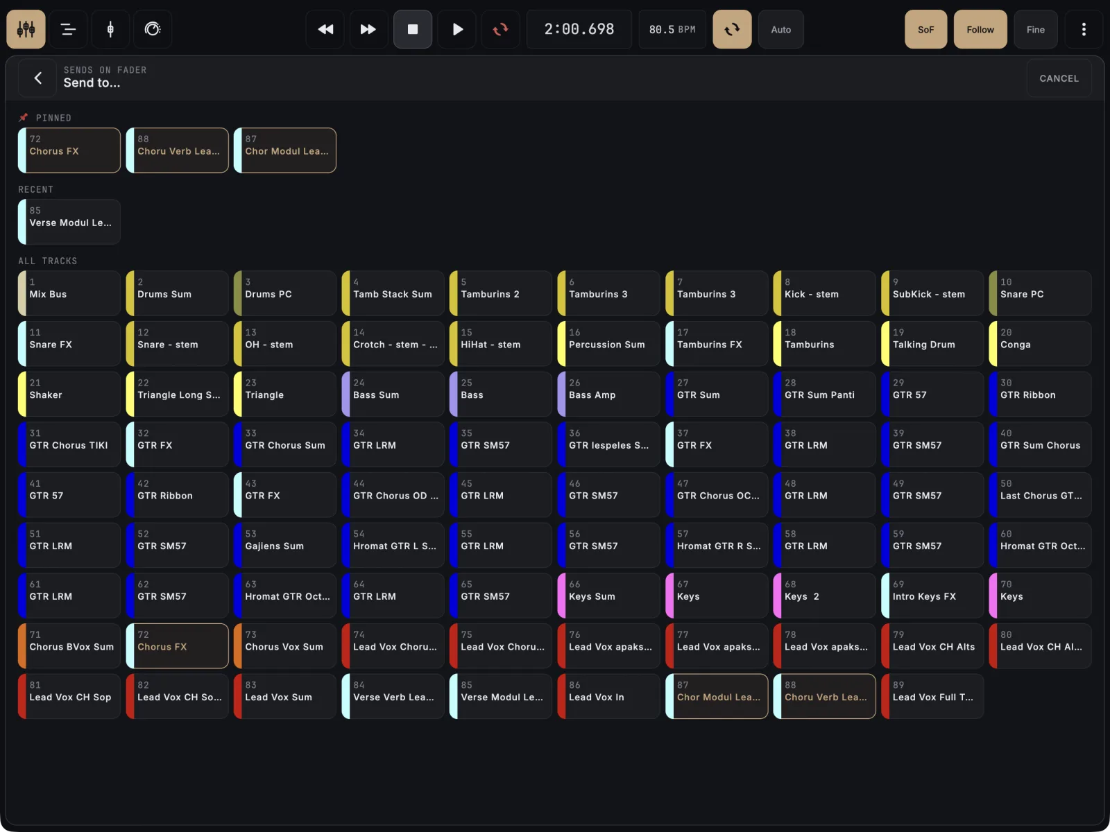Select track 31 GTR Chorus TIKI
The width and height of the screenshot is (1110, 832).
pyautogui.click(x=69, y=444)
